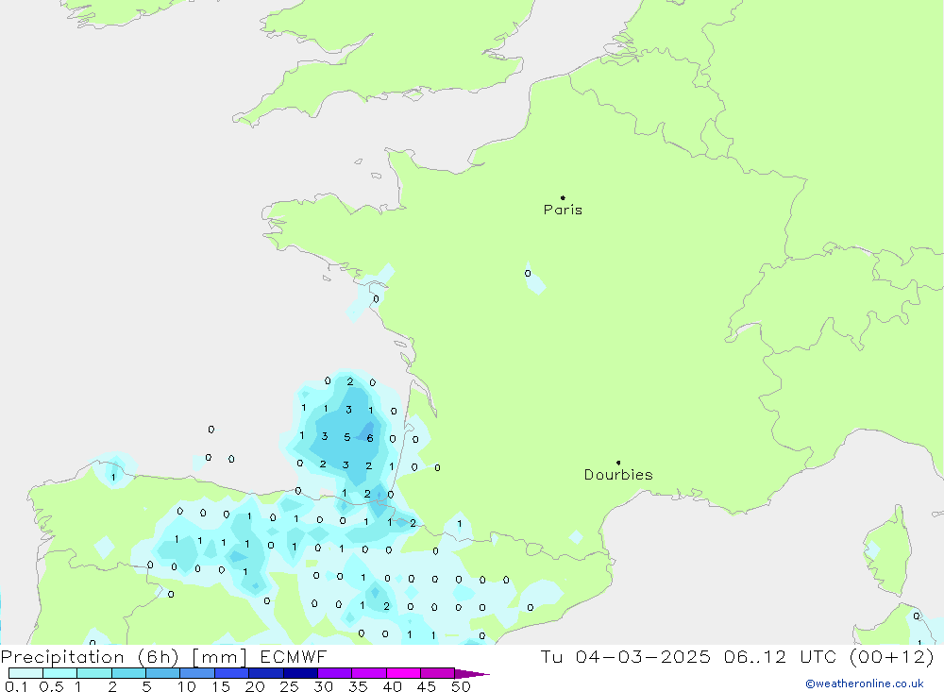
Task: Pick the 10–15 mm legend swatch
Action: [x=197, y=673]
